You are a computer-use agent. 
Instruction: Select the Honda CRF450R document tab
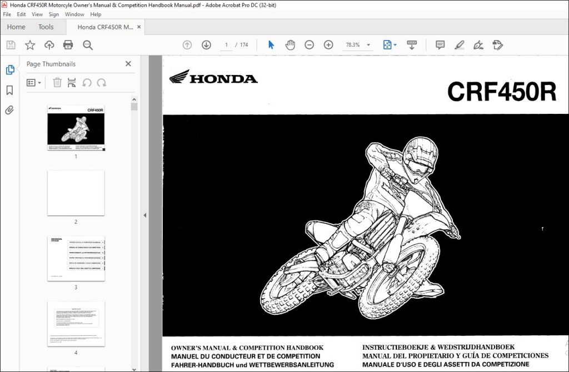coord(105,27)
